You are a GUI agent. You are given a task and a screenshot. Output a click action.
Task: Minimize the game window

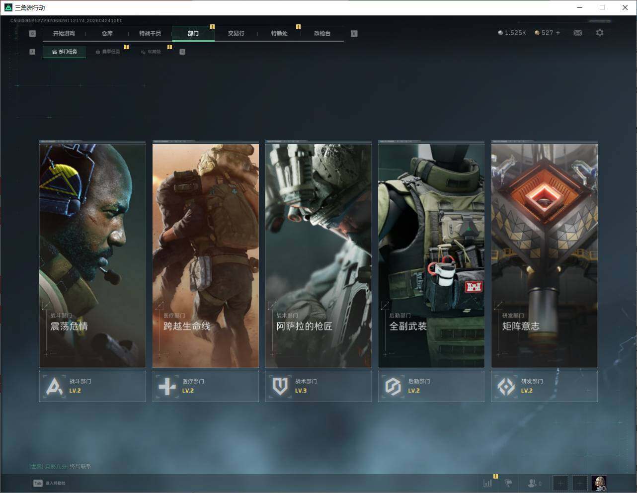[580, 7]
